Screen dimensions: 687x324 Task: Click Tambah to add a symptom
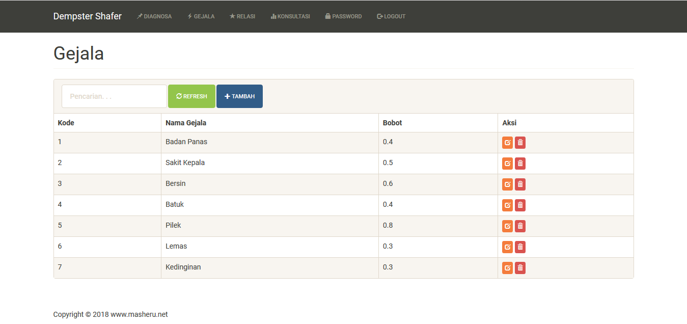pyautogui.click(x=239, y=96)
